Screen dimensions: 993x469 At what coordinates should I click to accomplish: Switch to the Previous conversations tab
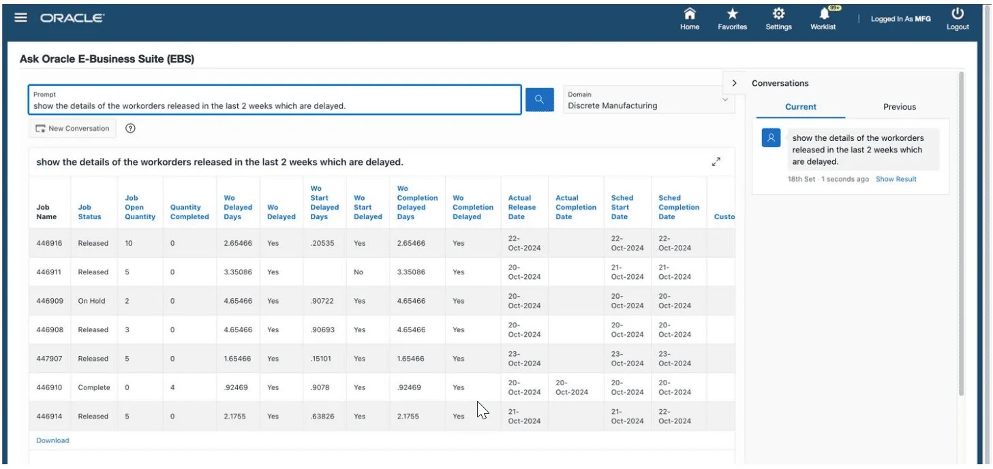[900, 107]
